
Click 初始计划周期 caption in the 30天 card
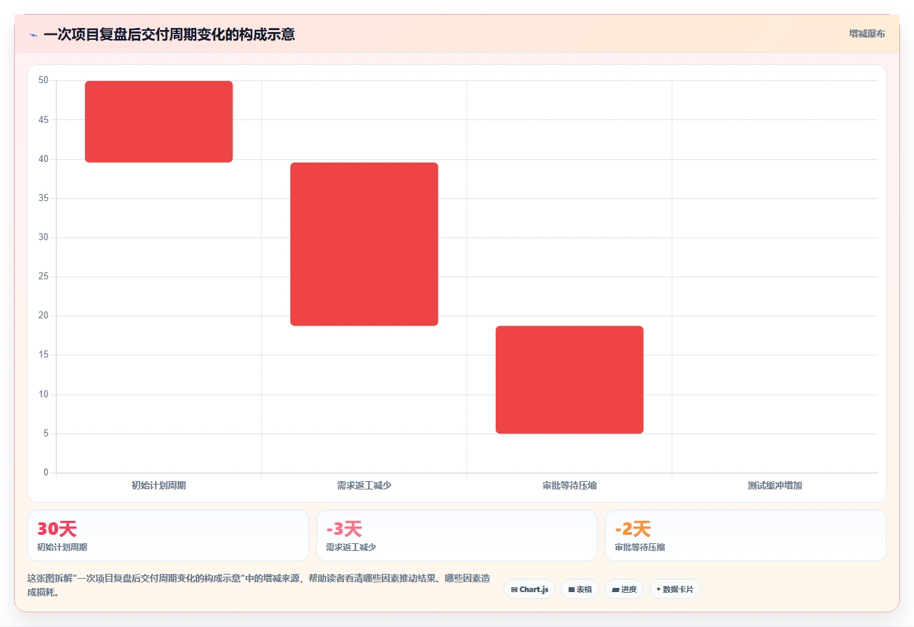pyautogui.click(x=62, y=547)
